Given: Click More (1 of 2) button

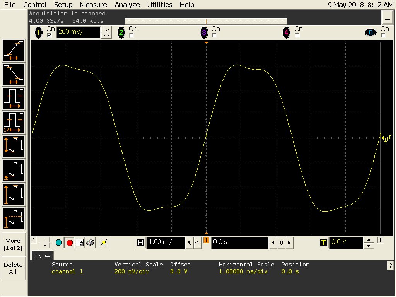Looking at the screenshot, I should pyautogui.click(x=13, y=244).
